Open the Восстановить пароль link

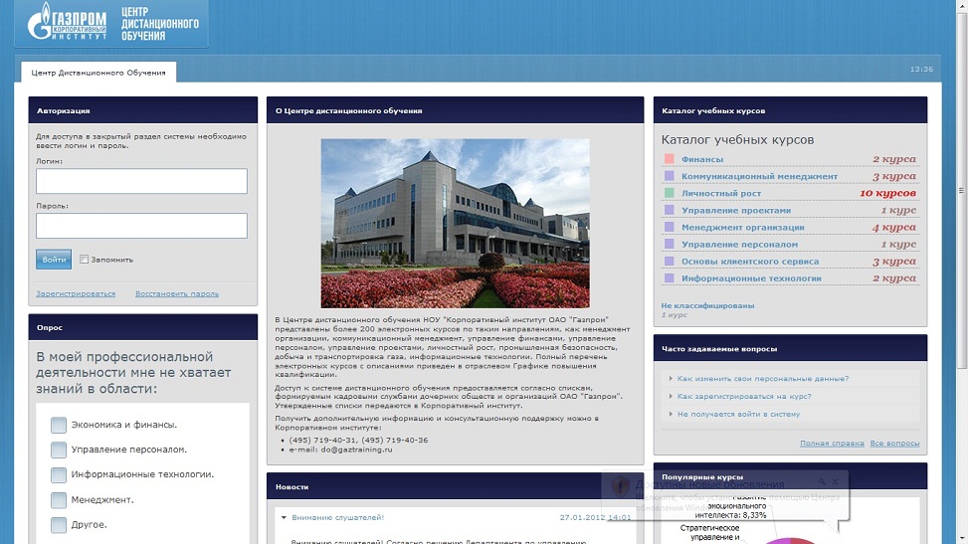177,294
